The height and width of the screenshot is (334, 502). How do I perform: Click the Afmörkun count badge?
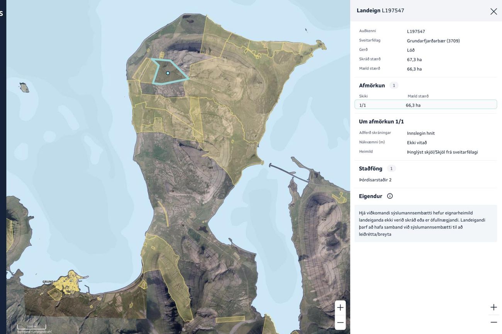(x=394, y=86)
